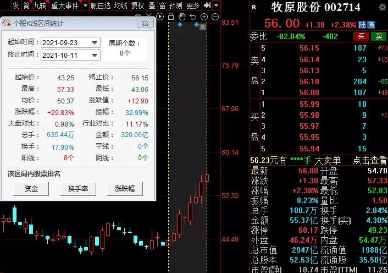Click buy-4 price 55.95
Viewport: 388px width, 273px height.
[x=309, y=137]
